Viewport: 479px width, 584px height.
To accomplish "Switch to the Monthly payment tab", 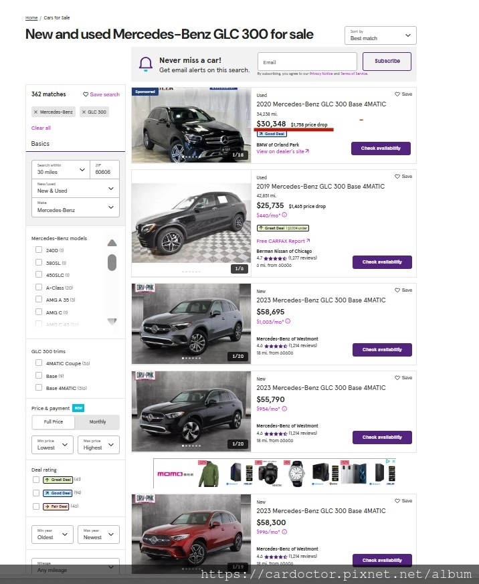I will pos(98,422).
